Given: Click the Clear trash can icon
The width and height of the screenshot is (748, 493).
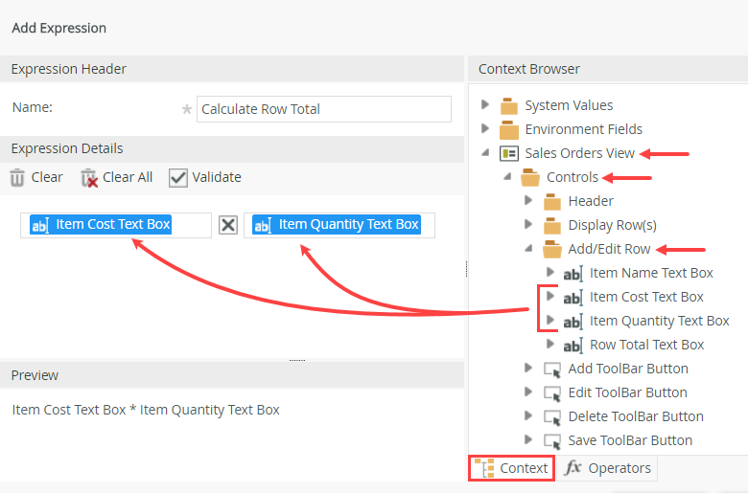Looking at the screenshot, I should point(17,177).
